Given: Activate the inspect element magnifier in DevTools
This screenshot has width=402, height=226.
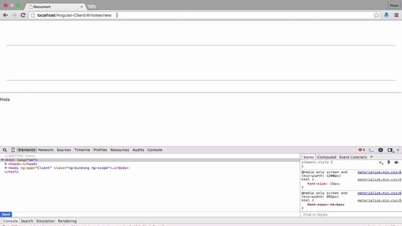Looking at the screenshot, I should (4, 150).
